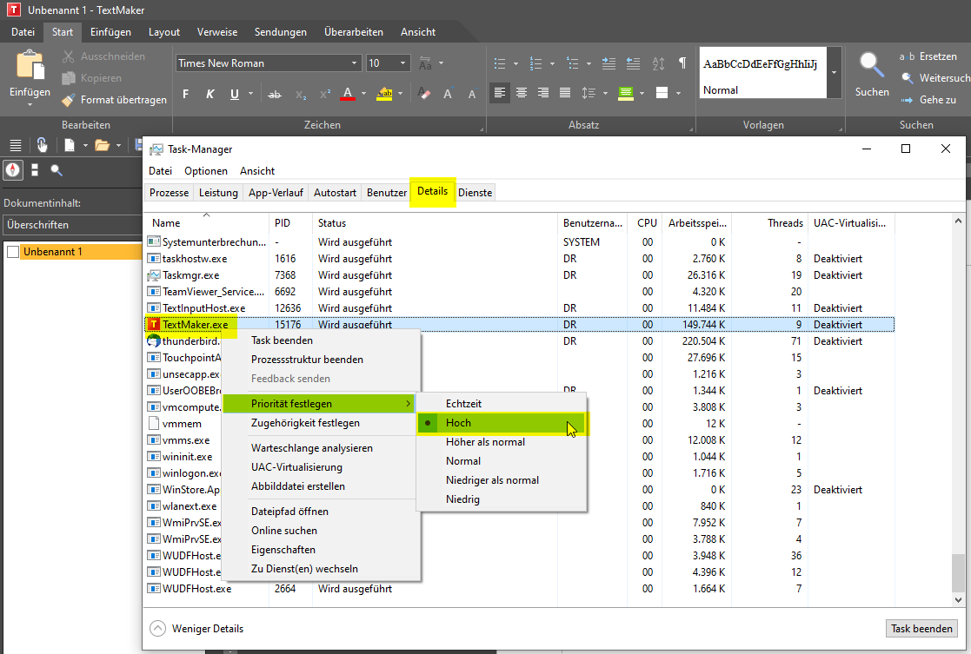Center-align the paragraph text
The height and width of the screenshot is (654, 971).
click(522, 94)
